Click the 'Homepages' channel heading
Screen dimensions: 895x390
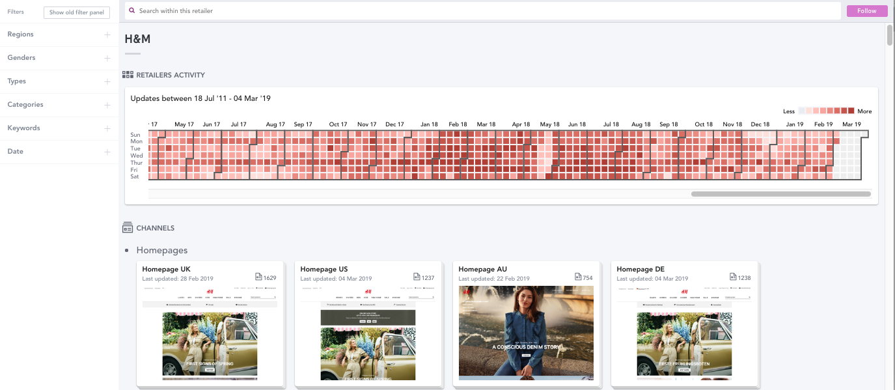[x=162, y=250]
